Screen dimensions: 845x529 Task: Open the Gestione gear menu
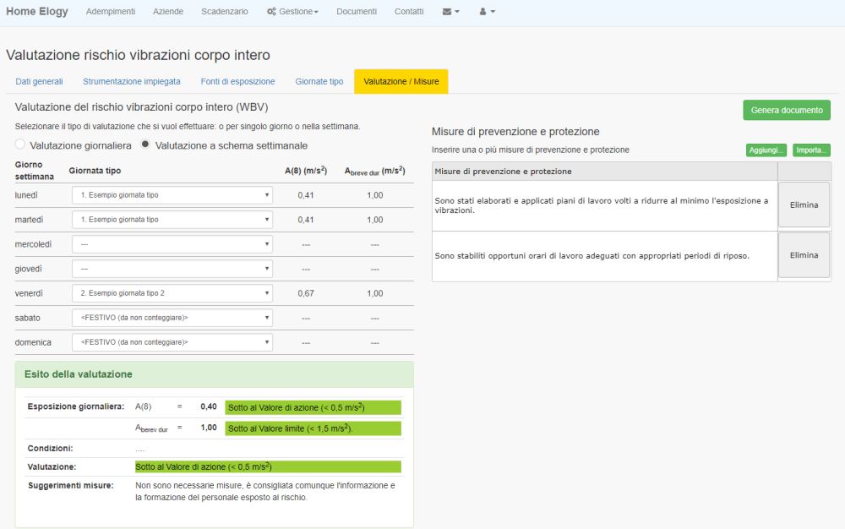point(292,12)
